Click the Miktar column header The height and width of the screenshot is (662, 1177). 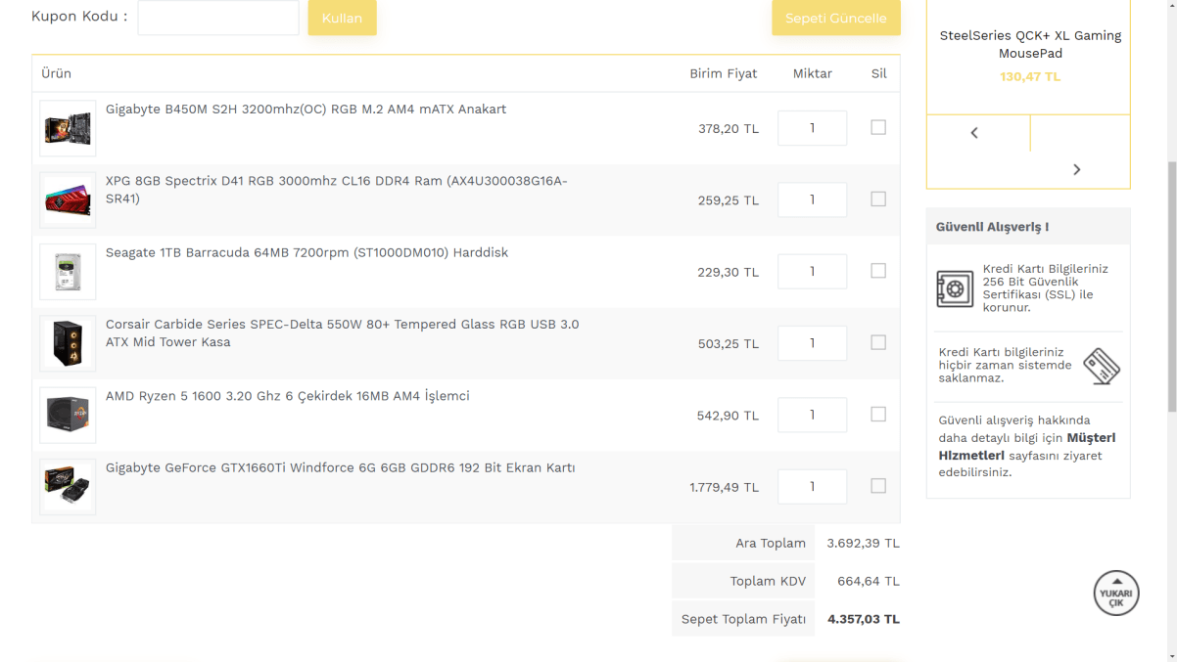[x=813, y=73]
